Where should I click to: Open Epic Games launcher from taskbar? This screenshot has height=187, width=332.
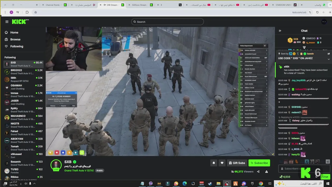pyautogui.click(x=252, y=184)
